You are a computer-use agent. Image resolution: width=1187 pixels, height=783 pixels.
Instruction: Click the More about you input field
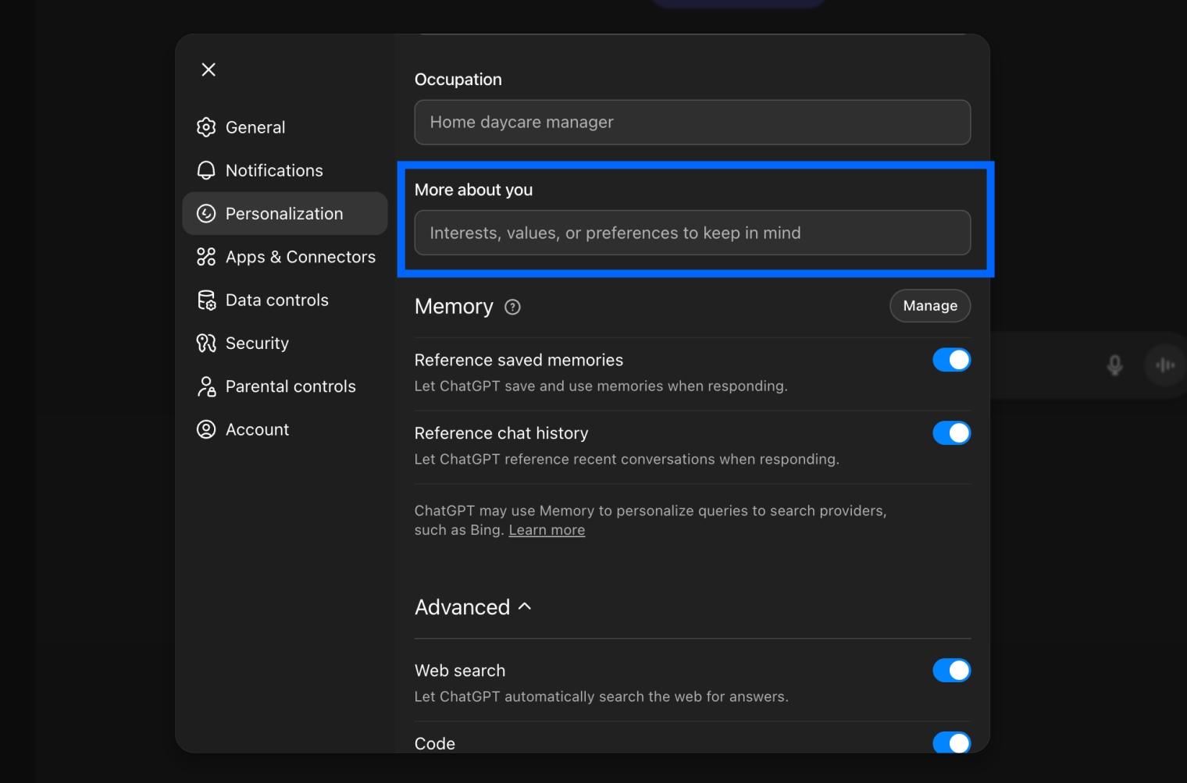coord(691,233)
